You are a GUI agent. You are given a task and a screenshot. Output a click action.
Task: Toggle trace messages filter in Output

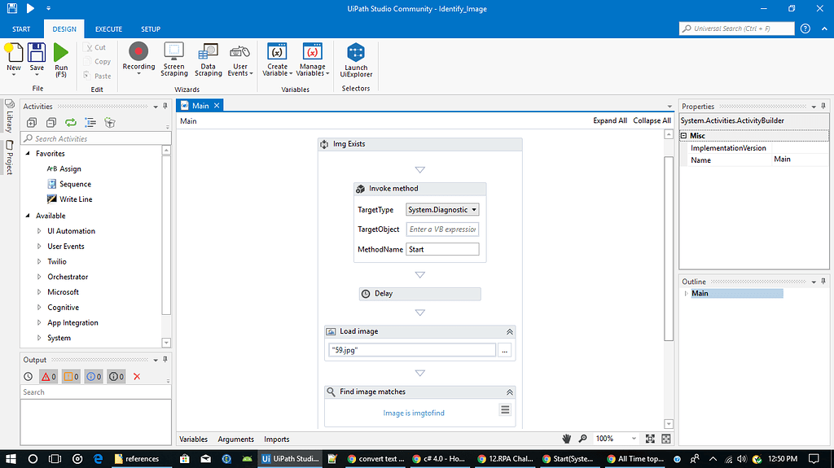(116, 377)
